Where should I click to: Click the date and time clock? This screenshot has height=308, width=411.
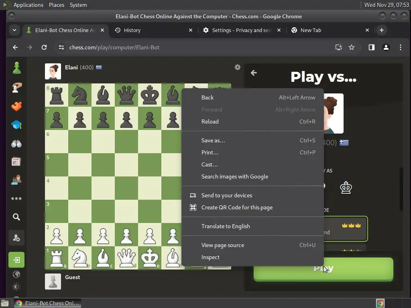click(387, 5)
